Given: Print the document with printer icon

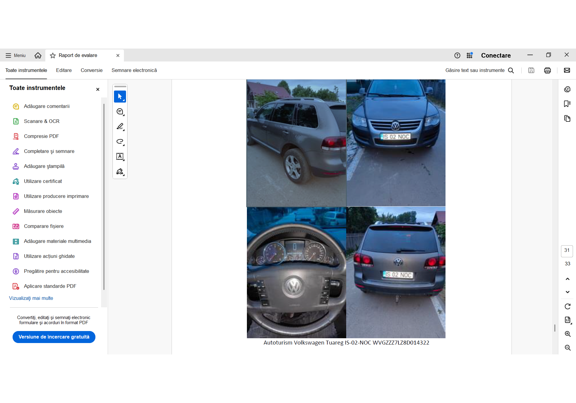Looking at the screenshot, I should pyautogui.click(x=547, y=70).
